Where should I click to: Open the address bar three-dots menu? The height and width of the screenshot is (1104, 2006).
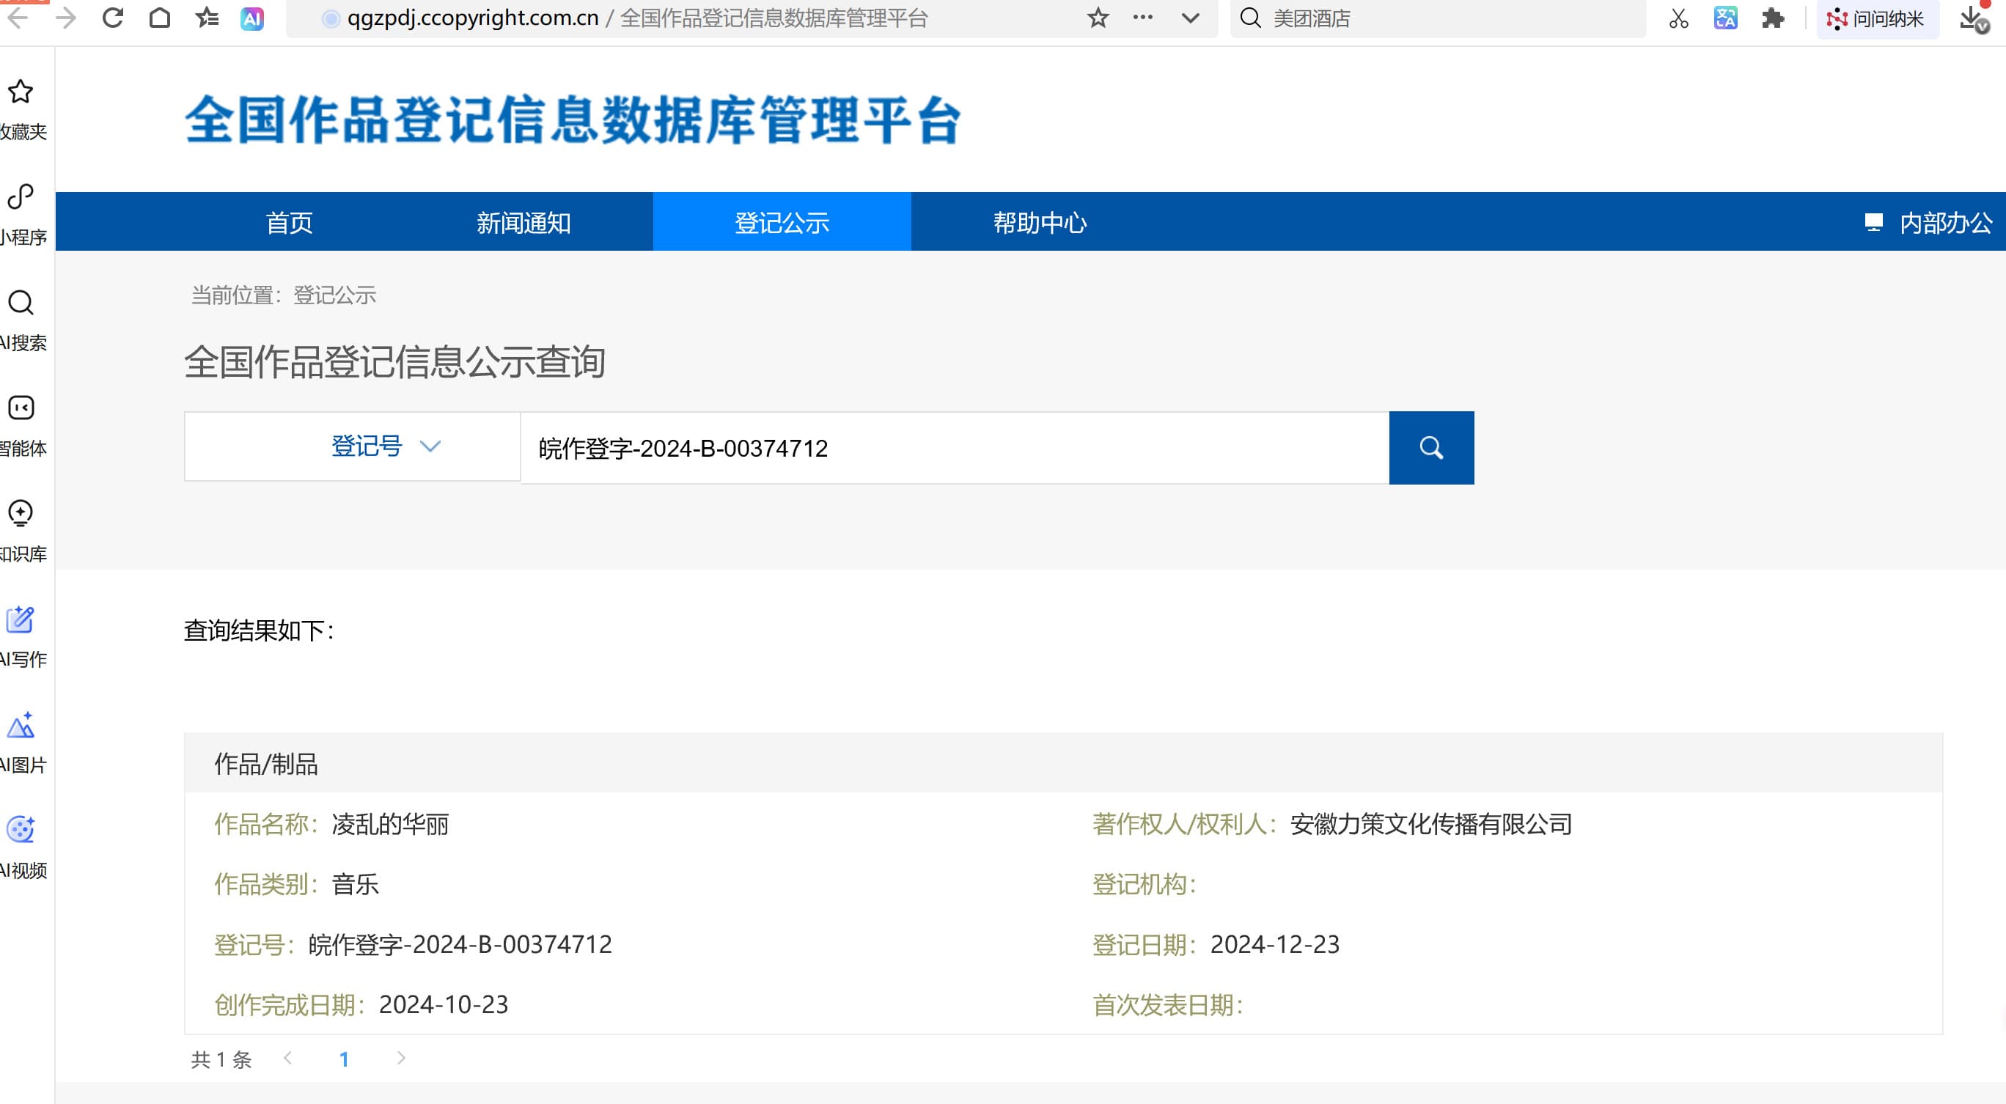tap(1142, 18)
